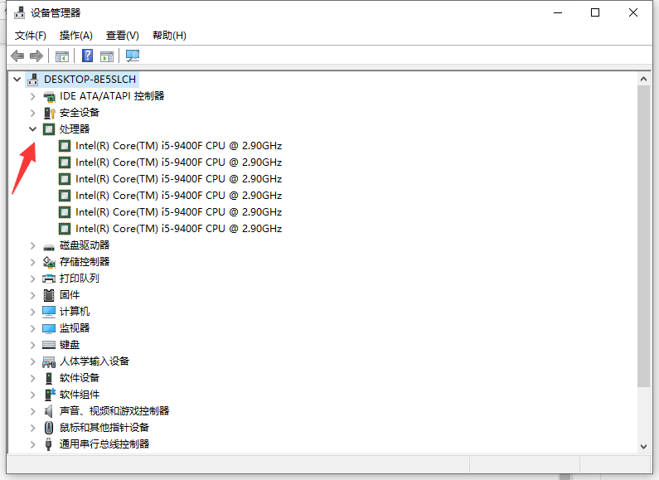The image size is (659, 480).
Task: Expand IDE ATA/ATAPI 控制器 node
Action: [x=33, y=96]
